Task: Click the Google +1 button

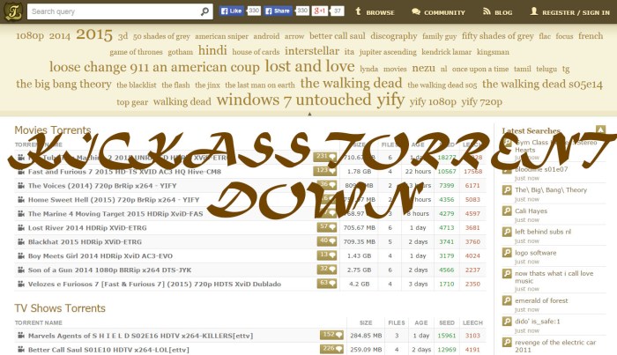Action: coord(319,11)
